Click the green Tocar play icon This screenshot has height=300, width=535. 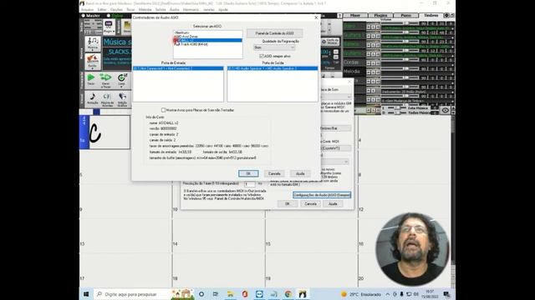point(91,77)
